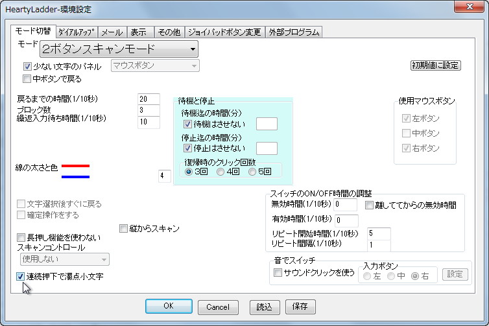Image resolution: width=489 pixels, height=326 pixels.
Task: Click the Cancel button
Action: pyautogui.click(x=218, y=307)
